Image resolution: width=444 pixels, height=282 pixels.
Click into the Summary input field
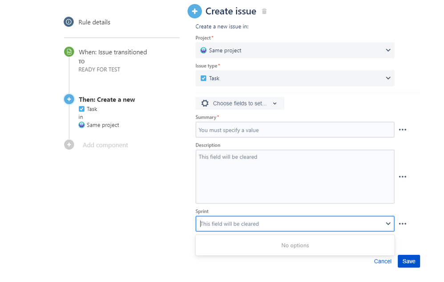click(x=295, y=130)
